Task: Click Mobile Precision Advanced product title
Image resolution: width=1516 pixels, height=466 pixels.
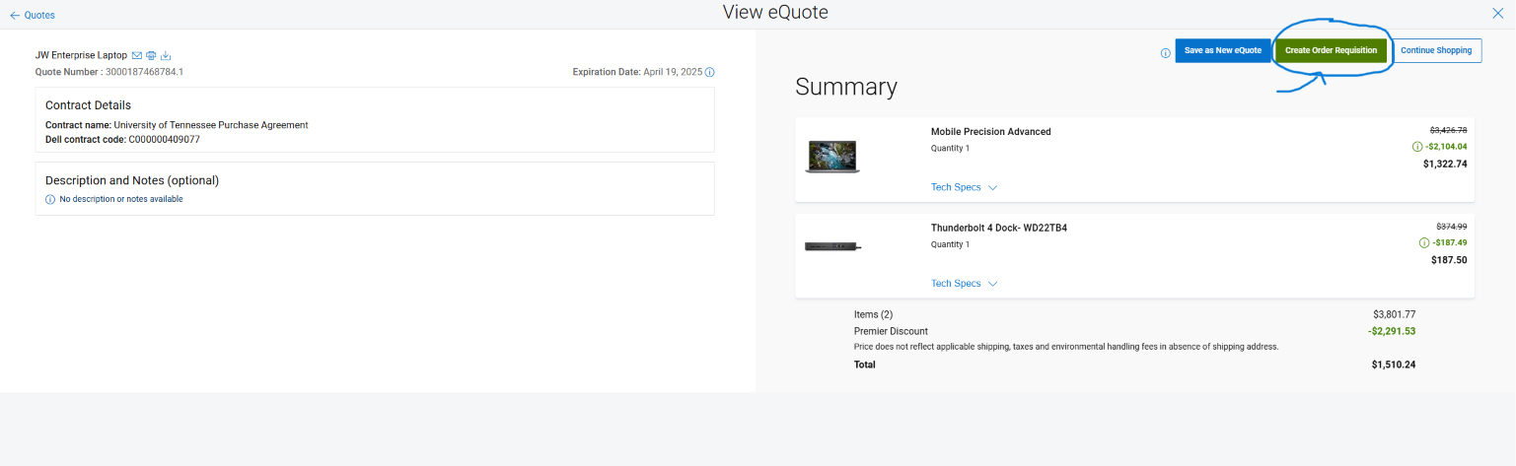Action: [990, 132]
